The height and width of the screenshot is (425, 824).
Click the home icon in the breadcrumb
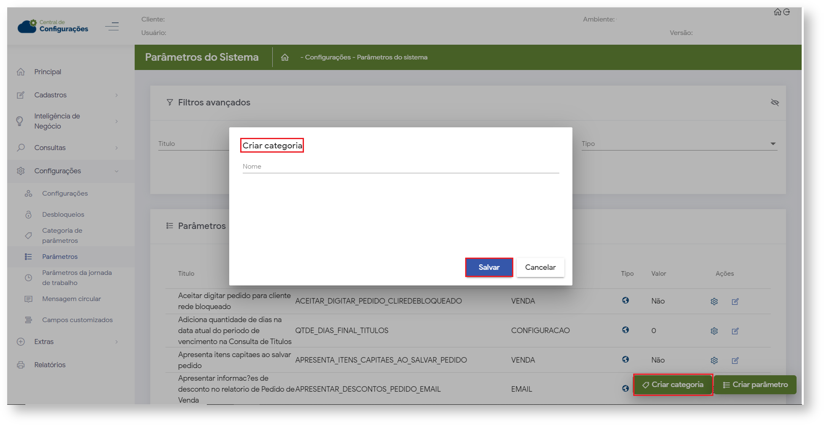coord(285,57)
